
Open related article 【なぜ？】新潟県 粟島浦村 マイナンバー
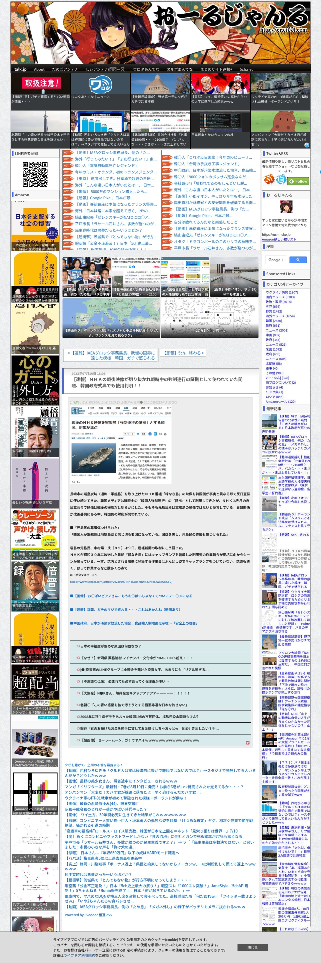point(161,657)
